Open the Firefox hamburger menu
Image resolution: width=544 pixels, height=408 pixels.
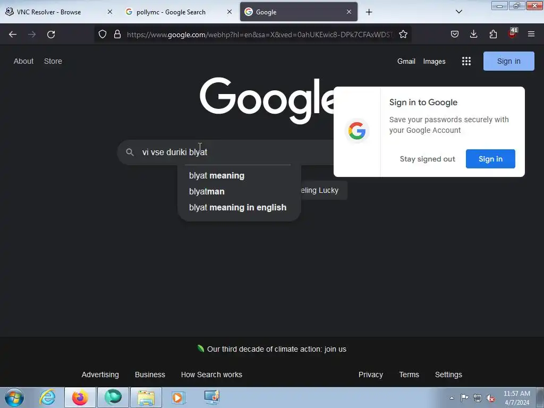pos(531,35)
